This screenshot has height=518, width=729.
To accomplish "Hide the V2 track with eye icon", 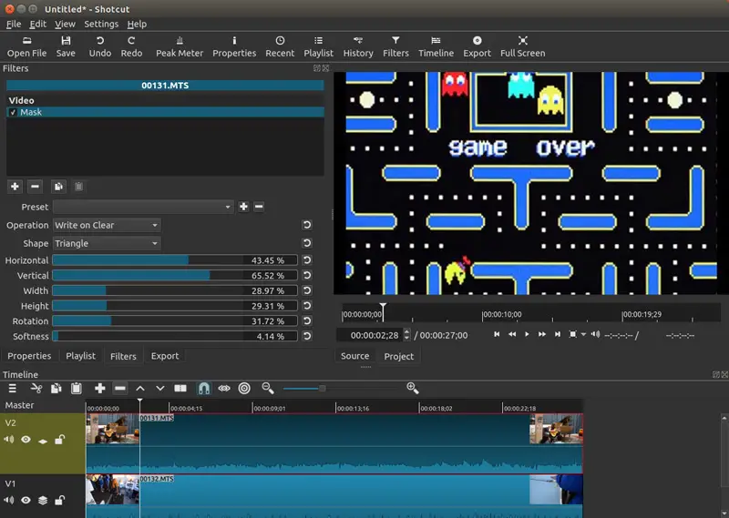I will [26, 441].
